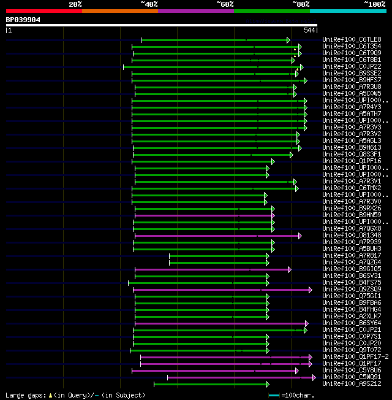Select the UniRef100_O81348 label
The height and width of the screenshot is (400, 392).
(x=352, y=235)
